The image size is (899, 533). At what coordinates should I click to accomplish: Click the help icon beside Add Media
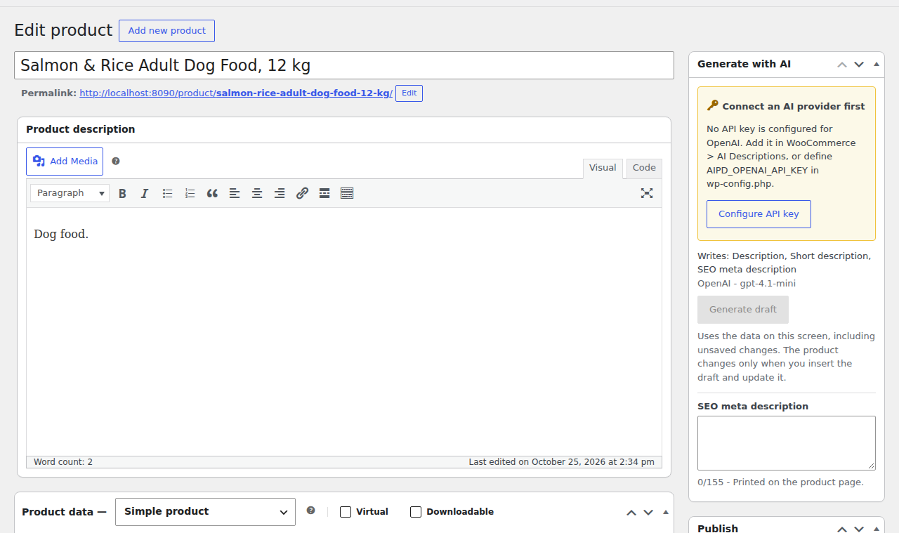(x=116, y=161)
